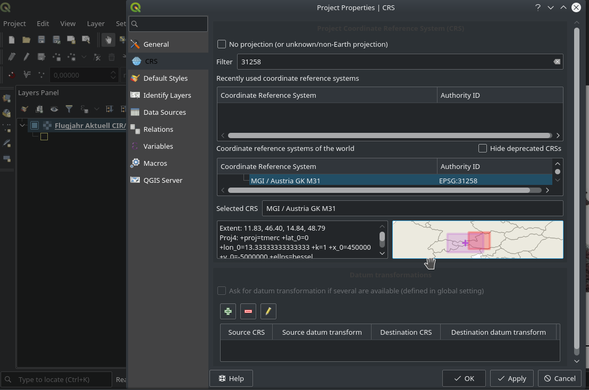Open Layer Styling panel brush icon
The width and height of the screenshot is (589, 390).
point(24,109)
